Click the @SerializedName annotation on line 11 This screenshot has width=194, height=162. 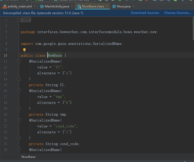pyautogui.click(x=45, y=61)
